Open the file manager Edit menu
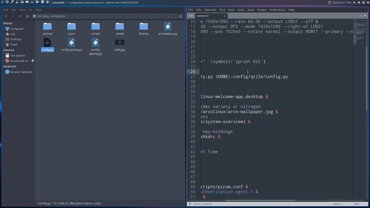This screenshot has width=370, height=208. 14,10
